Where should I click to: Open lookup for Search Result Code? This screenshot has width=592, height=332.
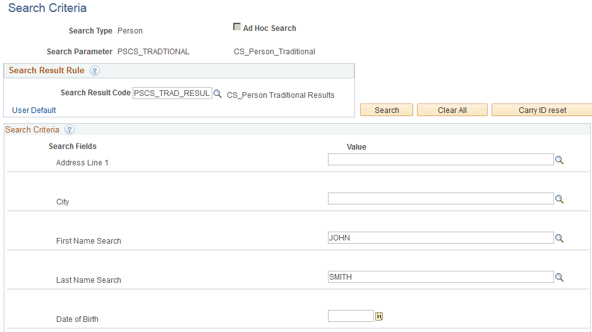point(217,93)
